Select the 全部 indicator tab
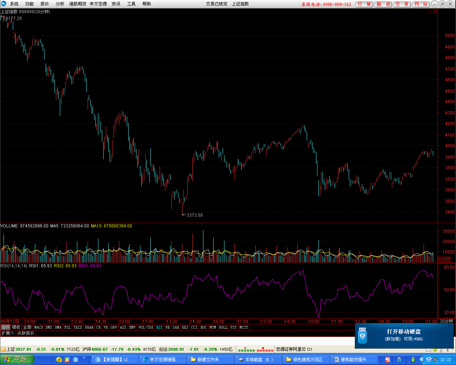 (27, 327)
